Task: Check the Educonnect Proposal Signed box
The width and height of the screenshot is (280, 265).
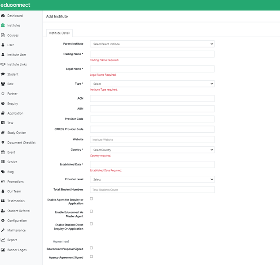Action: (x=92, y=248)
